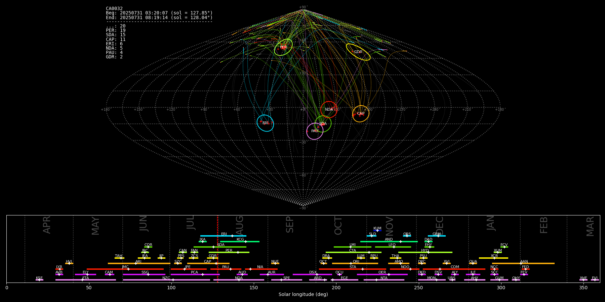605x302 pixels.
Task: Select the pink NDA bar in timeline
Action: tap(239, 280)
